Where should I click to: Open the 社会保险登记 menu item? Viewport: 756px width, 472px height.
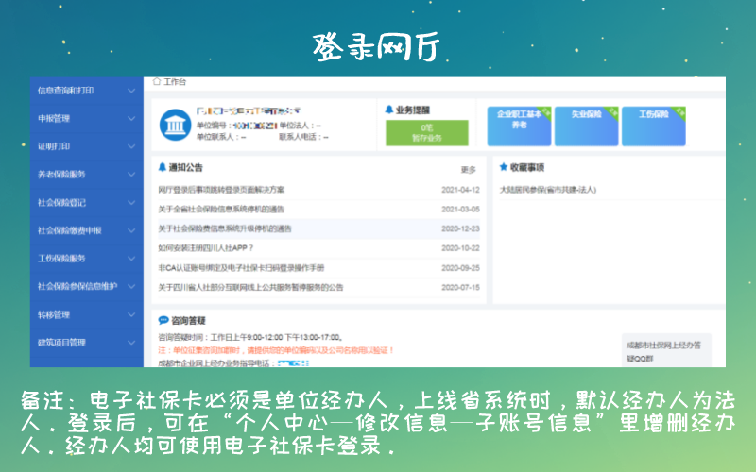[x=87, y=203]
